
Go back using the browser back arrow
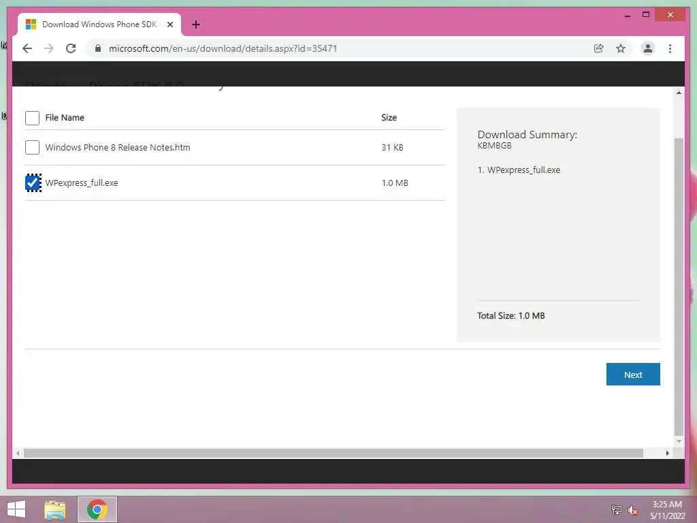(27, 48)
